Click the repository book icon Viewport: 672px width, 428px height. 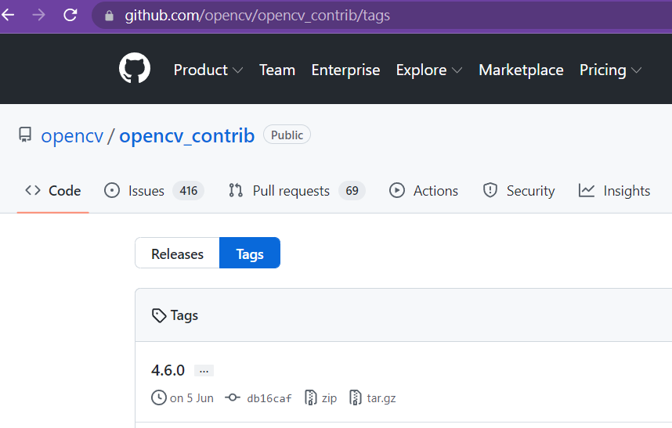tap(25, 135)
